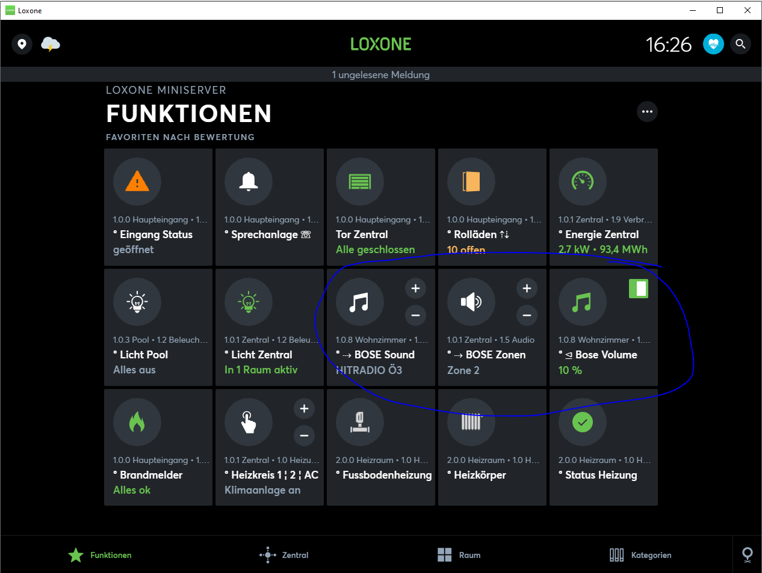Screen dimensions: 762x573
Task: Click the 16:26 clock display
Action: tap(669, 44)
